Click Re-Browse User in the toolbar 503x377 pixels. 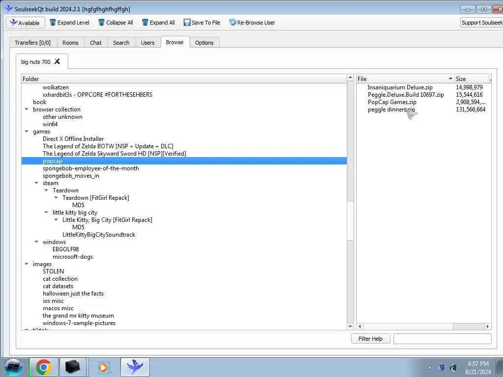pos(252,23)
